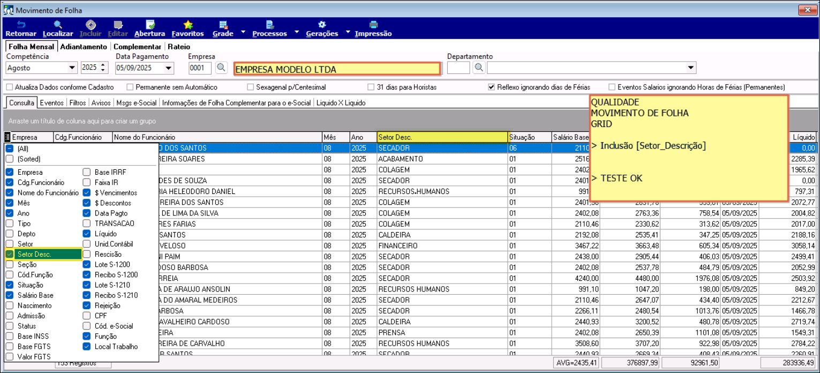Click the Grade toolbar icon
The width and height of the screenshot is (820, 373).
pyautogui.click(x=223, y=25)
